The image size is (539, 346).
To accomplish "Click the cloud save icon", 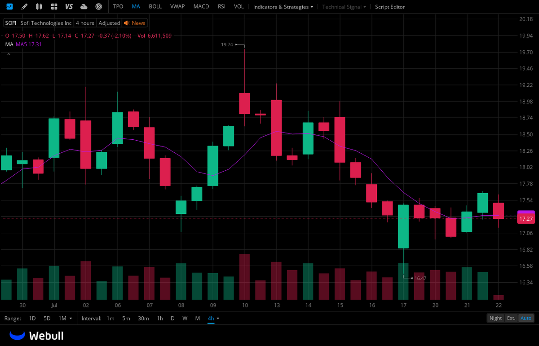I will (84, 7).
